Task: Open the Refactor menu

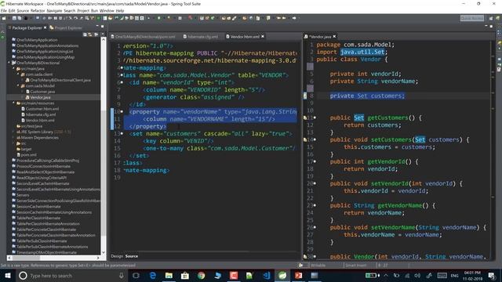Action: pyautogui.click(x=38, y=10)
